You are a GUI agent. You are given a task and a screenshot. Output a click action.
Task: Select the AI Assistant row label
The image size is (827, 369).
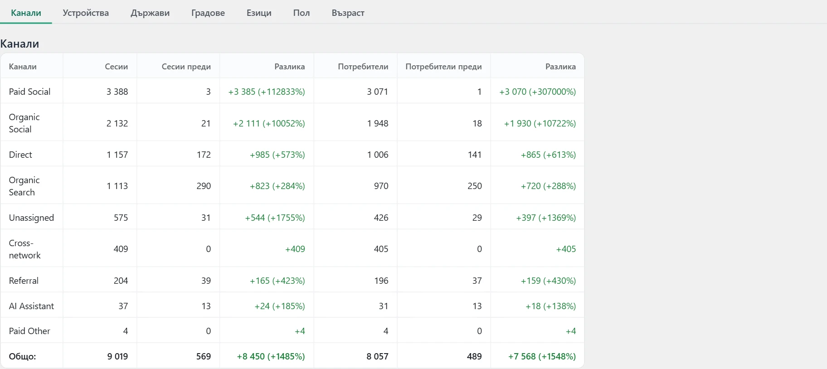tap(31, 306)
